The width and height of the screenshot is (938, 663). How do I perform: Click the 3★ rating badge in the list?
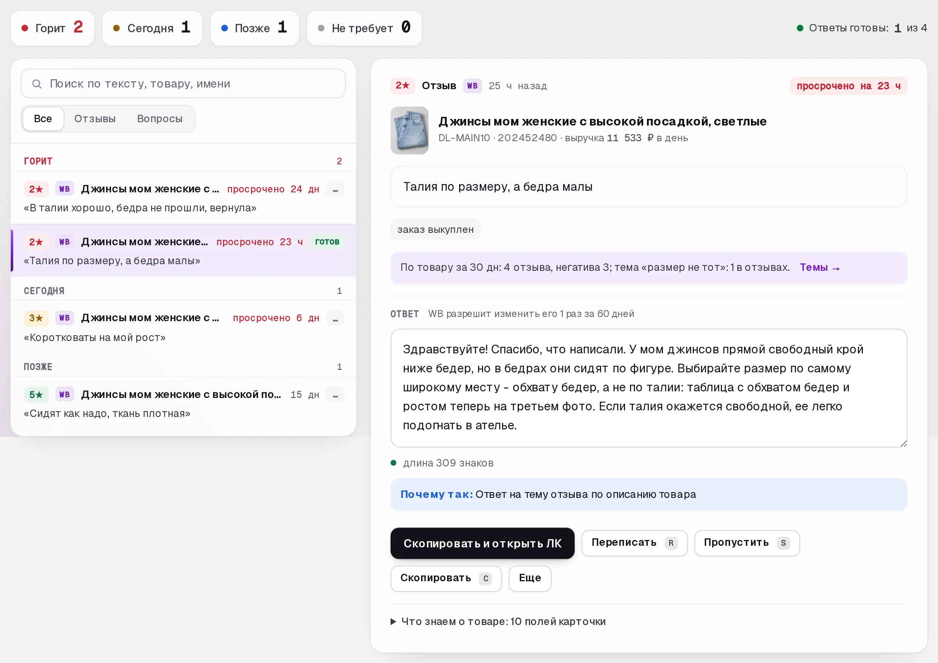point(36,318)
